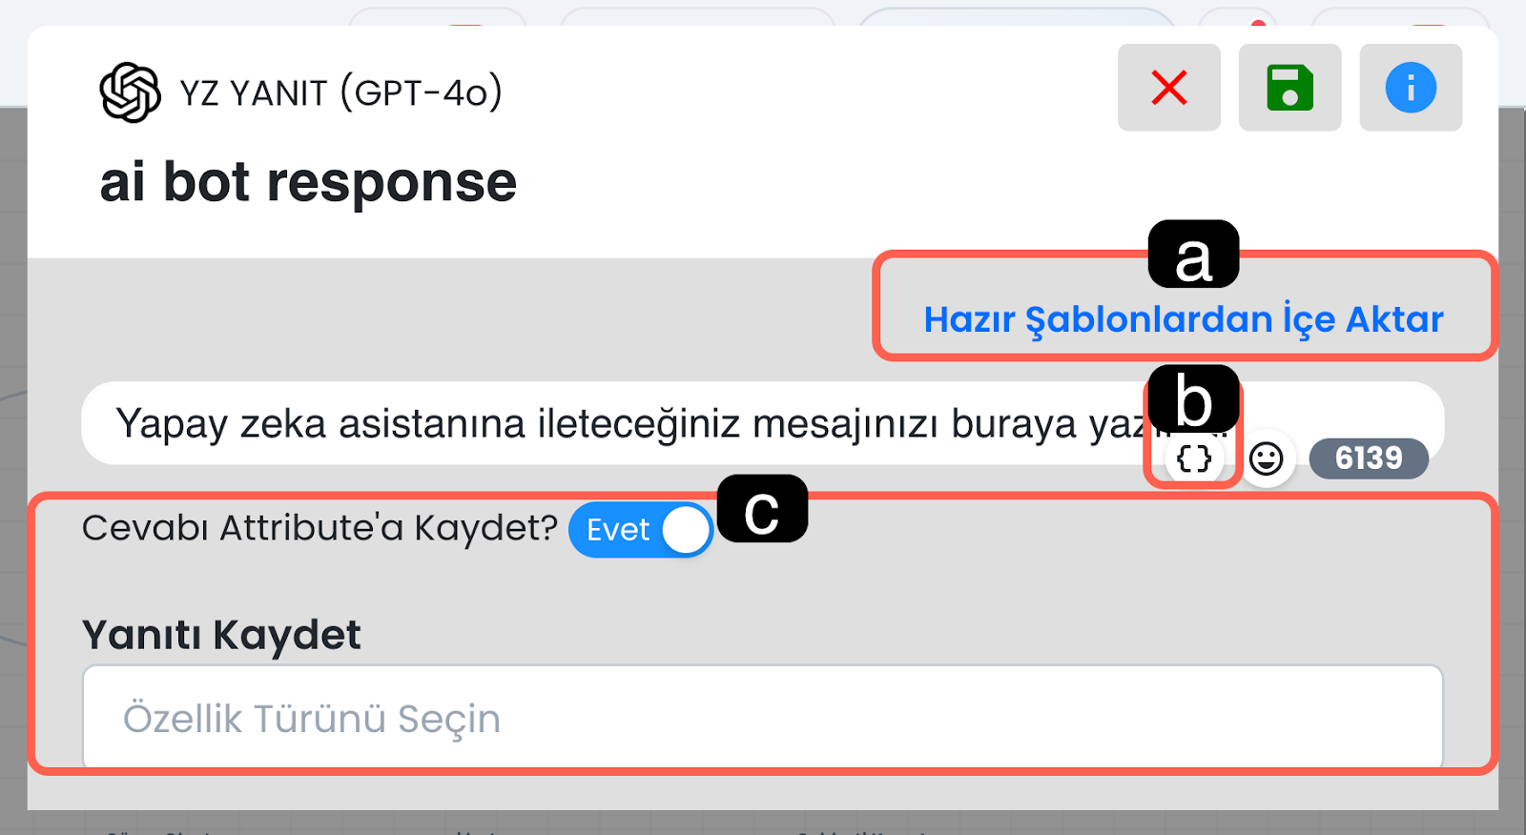Click the black annotation marker labeled a
The height and width of the screenshot is (835, 1526).
click(1193, 255)
